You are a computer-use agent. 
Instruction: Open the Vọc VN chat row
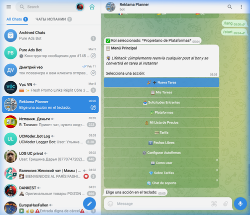pos(50,87)
